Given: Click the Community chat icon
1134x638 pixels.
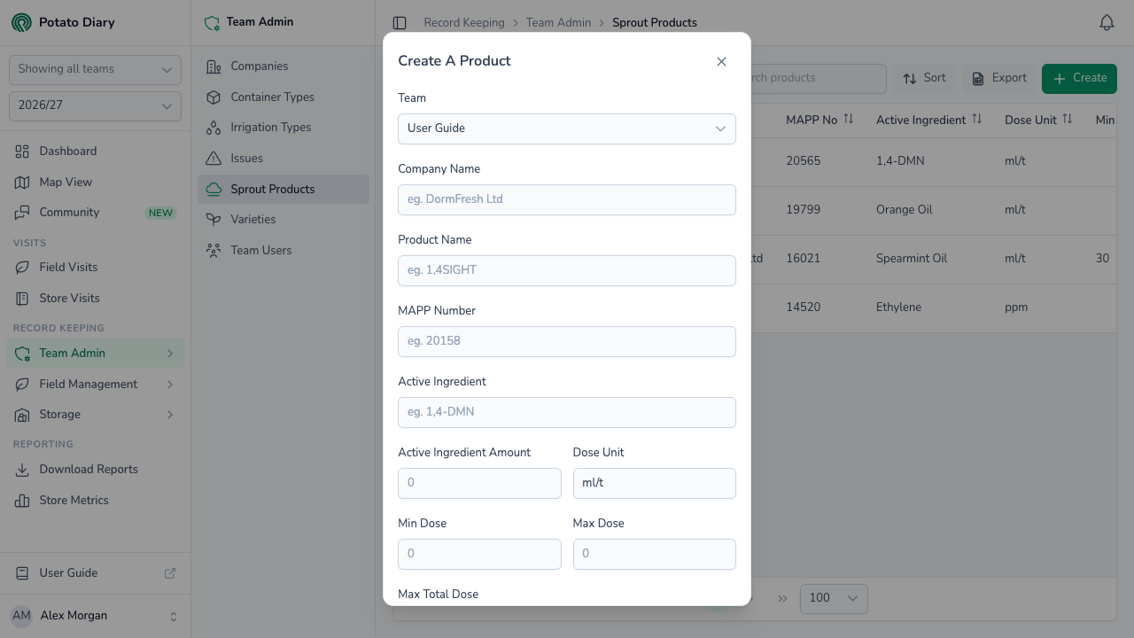Looking at the screenshot, I should [x=22, y=213].
